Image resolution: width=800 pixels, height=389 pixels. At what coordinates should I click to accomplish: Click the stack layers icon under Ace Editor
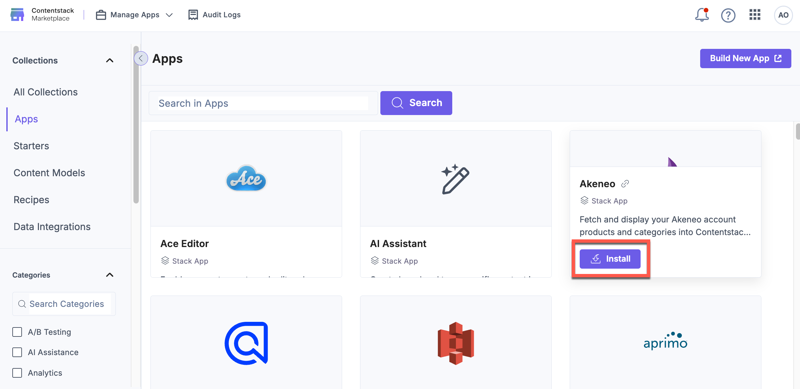click(165, 261)
